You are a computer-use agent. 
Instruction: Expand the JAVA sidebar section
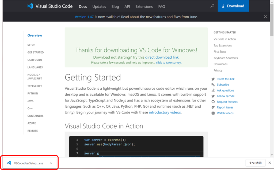click(x=31, y=101)
